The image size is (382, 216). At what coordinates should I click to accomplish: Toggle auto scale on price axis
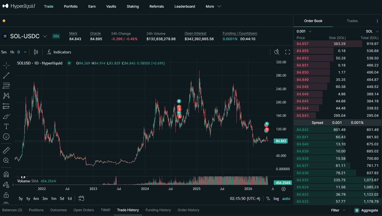(x=286, y=198)
